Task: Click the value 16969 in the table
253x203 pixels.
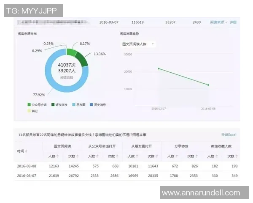Action: coord(133,176)
